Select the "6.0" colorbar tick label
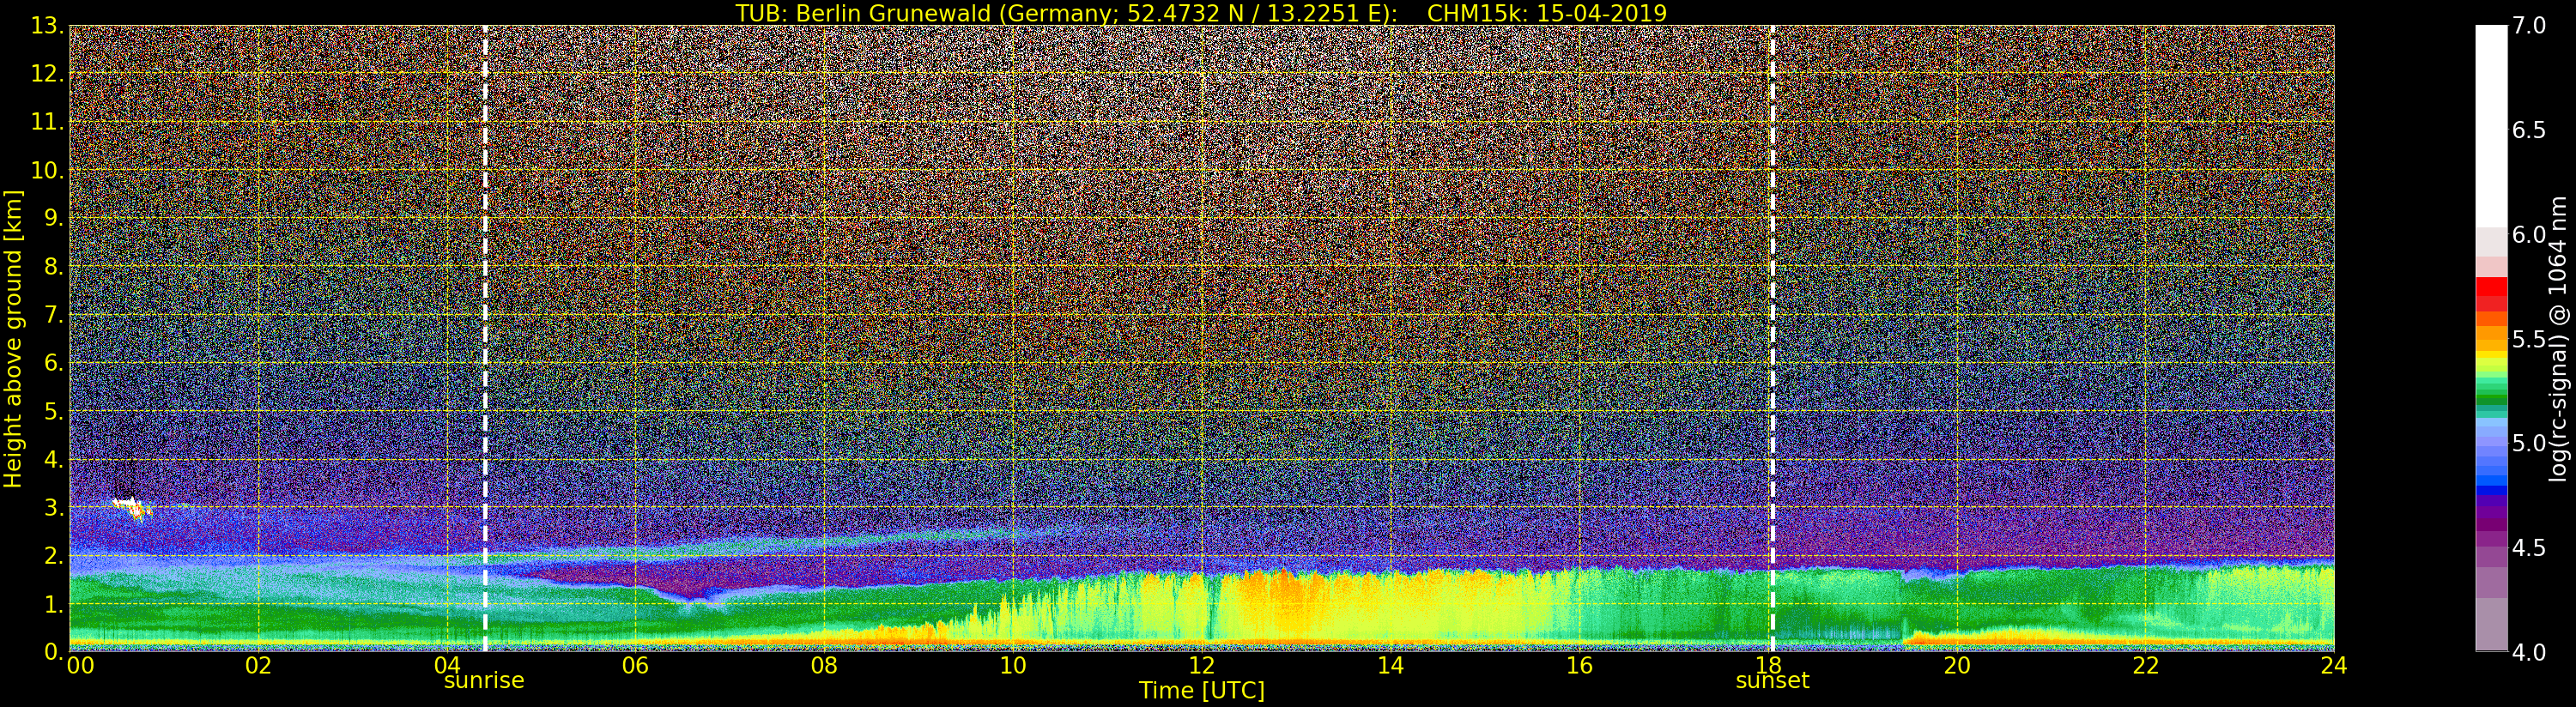The width and height of the screenshot is (2576, 707). [2529, 234]
